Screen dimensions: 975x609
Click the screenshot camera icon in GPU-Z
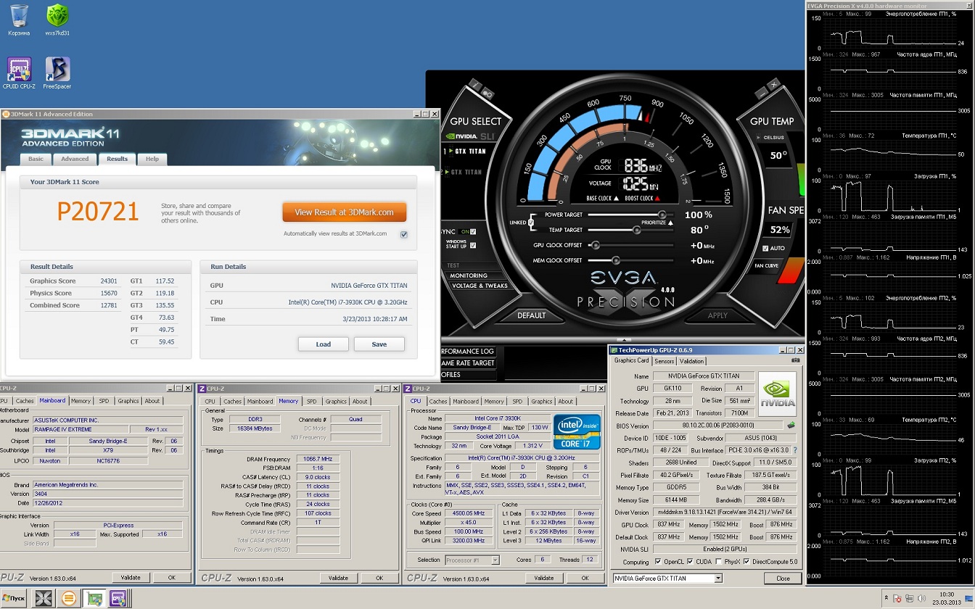[x=795, y=360]
